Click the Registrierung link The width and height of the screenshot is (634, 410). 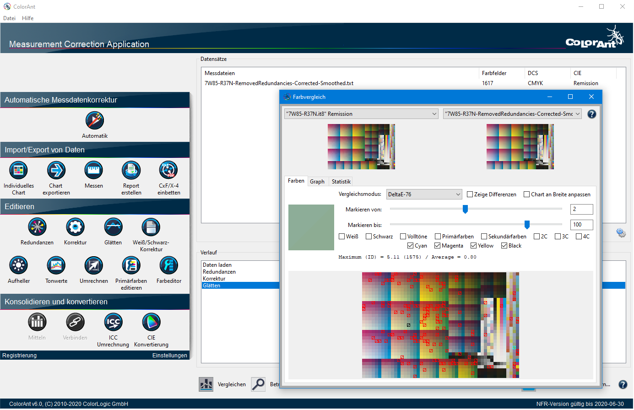pyautogui.click(x=20, y=356)
